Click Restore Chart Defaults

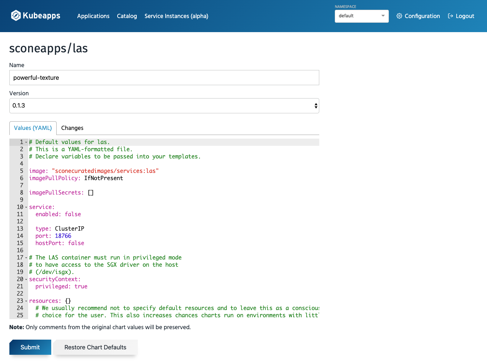point(95,347)
